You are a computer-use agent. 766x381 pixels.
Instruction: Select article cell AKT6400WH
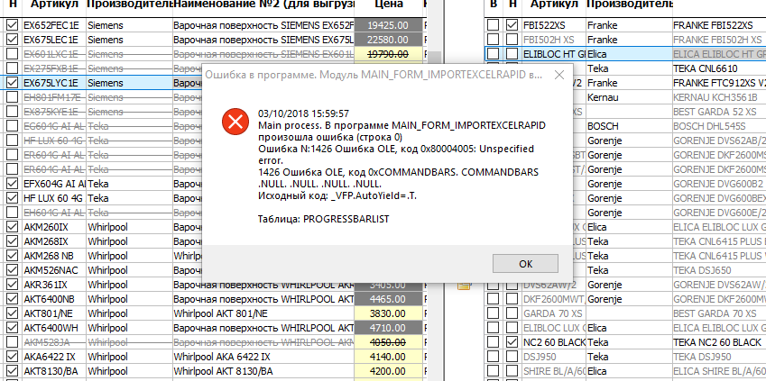(x=54, y=328)
